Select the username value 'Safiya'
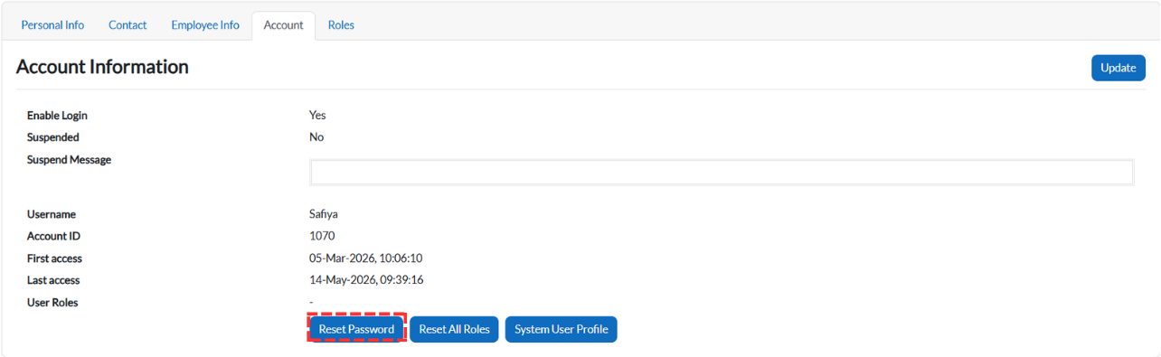Screen dimensions: 1161x357 pyautogui.click(x=324, y=214)
